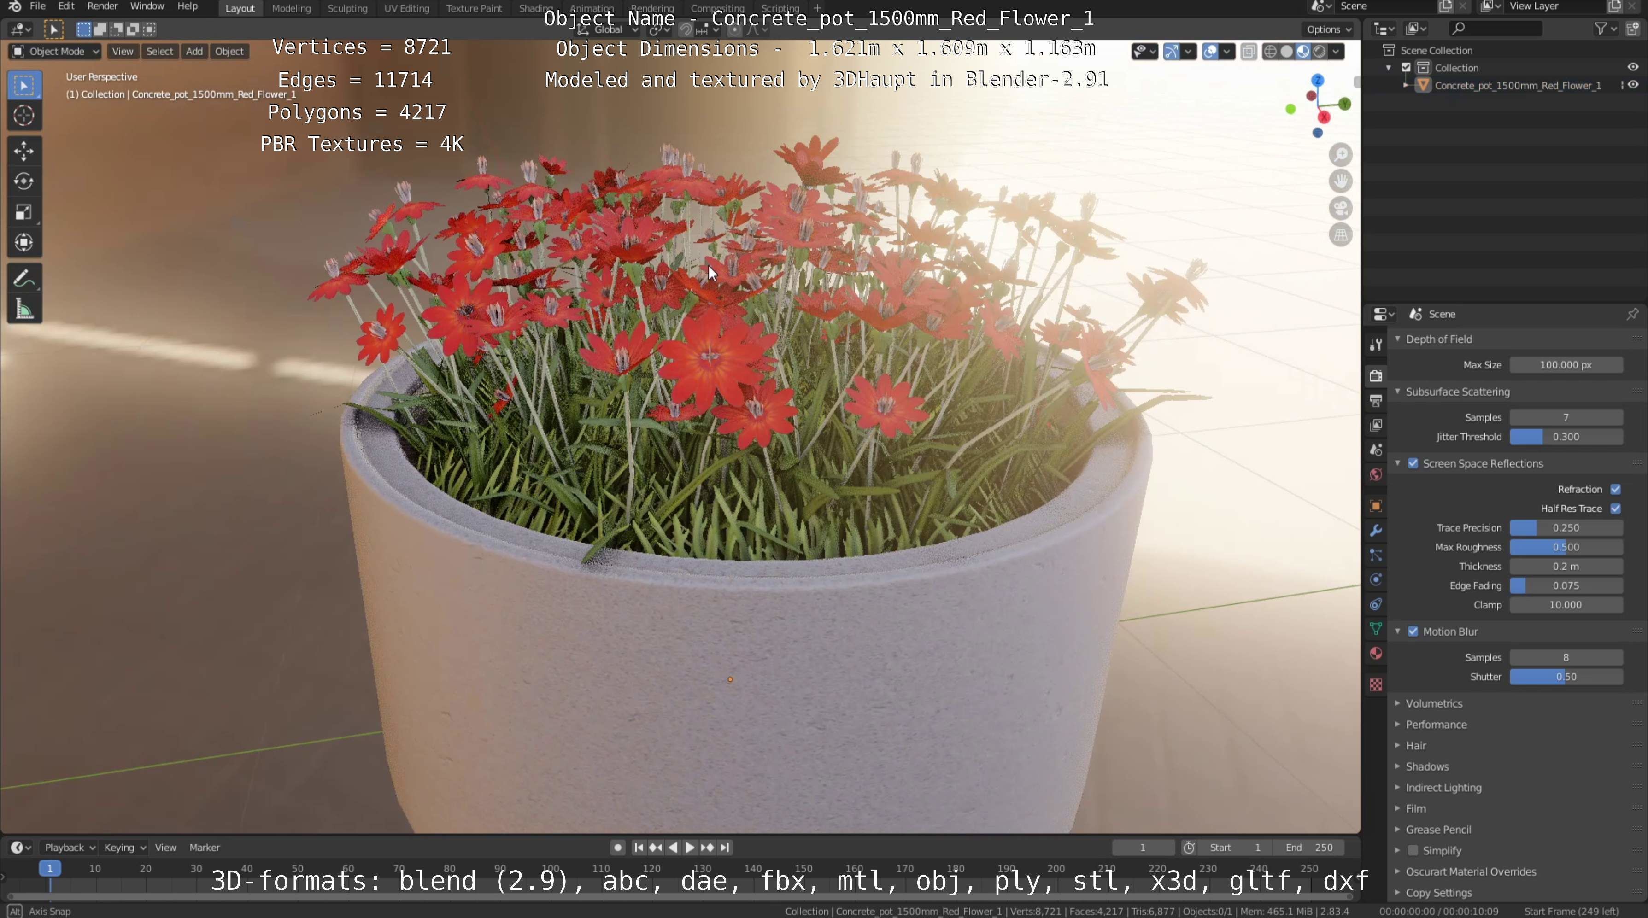Switch to the UV Editing workspace tab

pyautogui.click(x=406, y=8)
